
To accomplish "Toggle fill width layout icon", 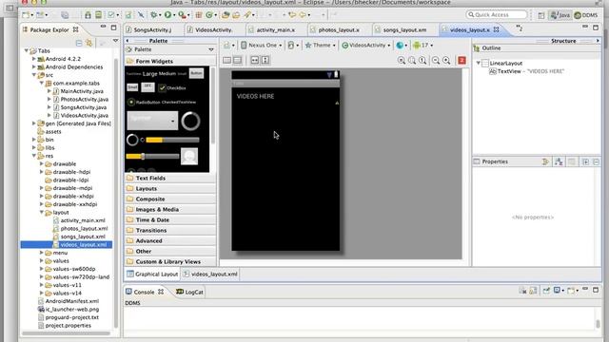I will tap(255, 60).
